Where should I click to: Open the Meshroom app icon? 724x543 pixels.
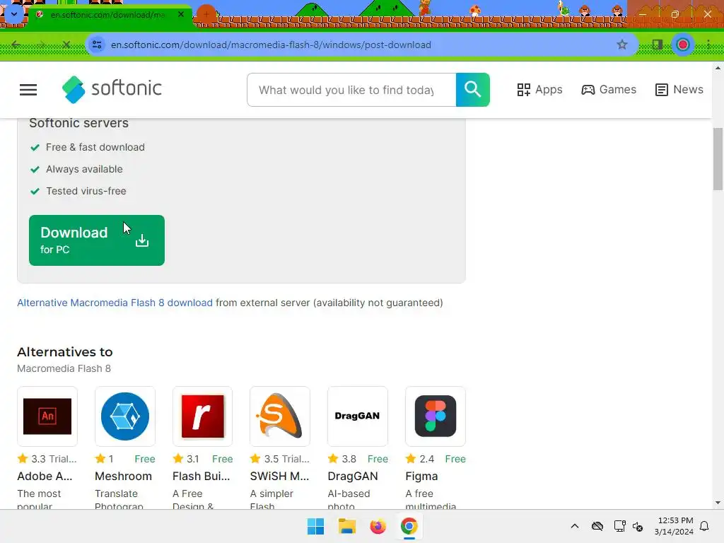click(x=124, y=416)
